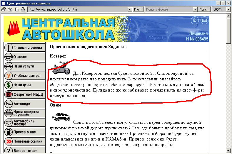Click the black car image under Овен
Viewport: 232px width, 154px height.
pyautogui.click(x=61, y=117)
